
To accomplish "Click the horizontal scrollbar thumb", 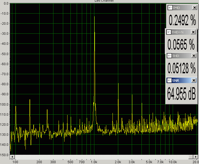I will pyautogui.click(x=191, y=157).
